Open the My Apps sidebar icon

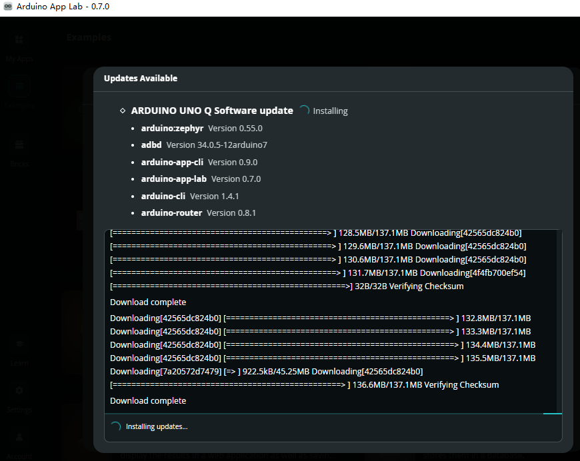(x=19, y=39)
